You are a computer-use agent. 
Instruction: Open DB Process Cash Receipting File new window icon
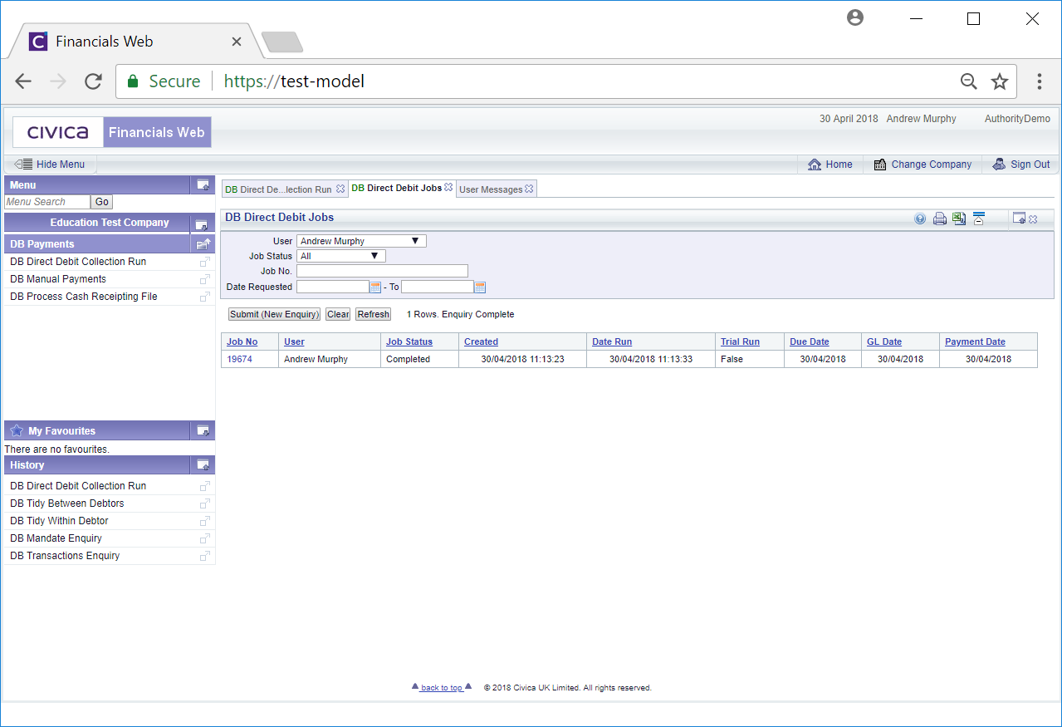(x=205, y=297)
